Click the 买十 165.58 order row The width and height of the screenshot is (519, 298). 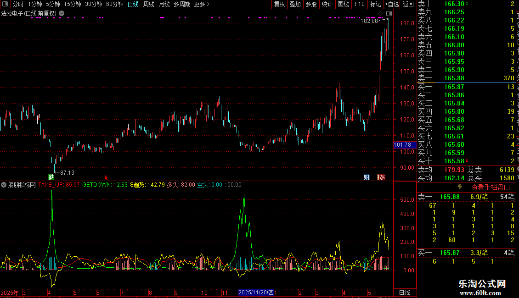pos(466,161)
